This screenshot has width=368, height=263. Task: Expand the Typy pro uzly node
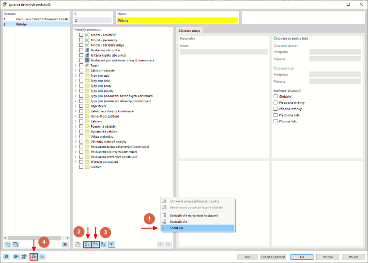point(76,75)
